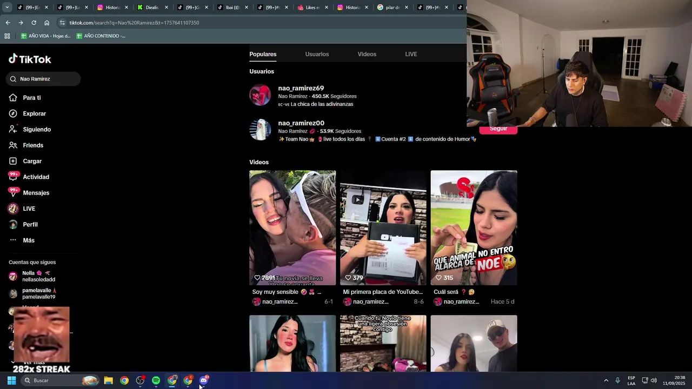692x389 pixels.
Task: Switch to the Usuarios tab
Action: [x=317, y=54]
